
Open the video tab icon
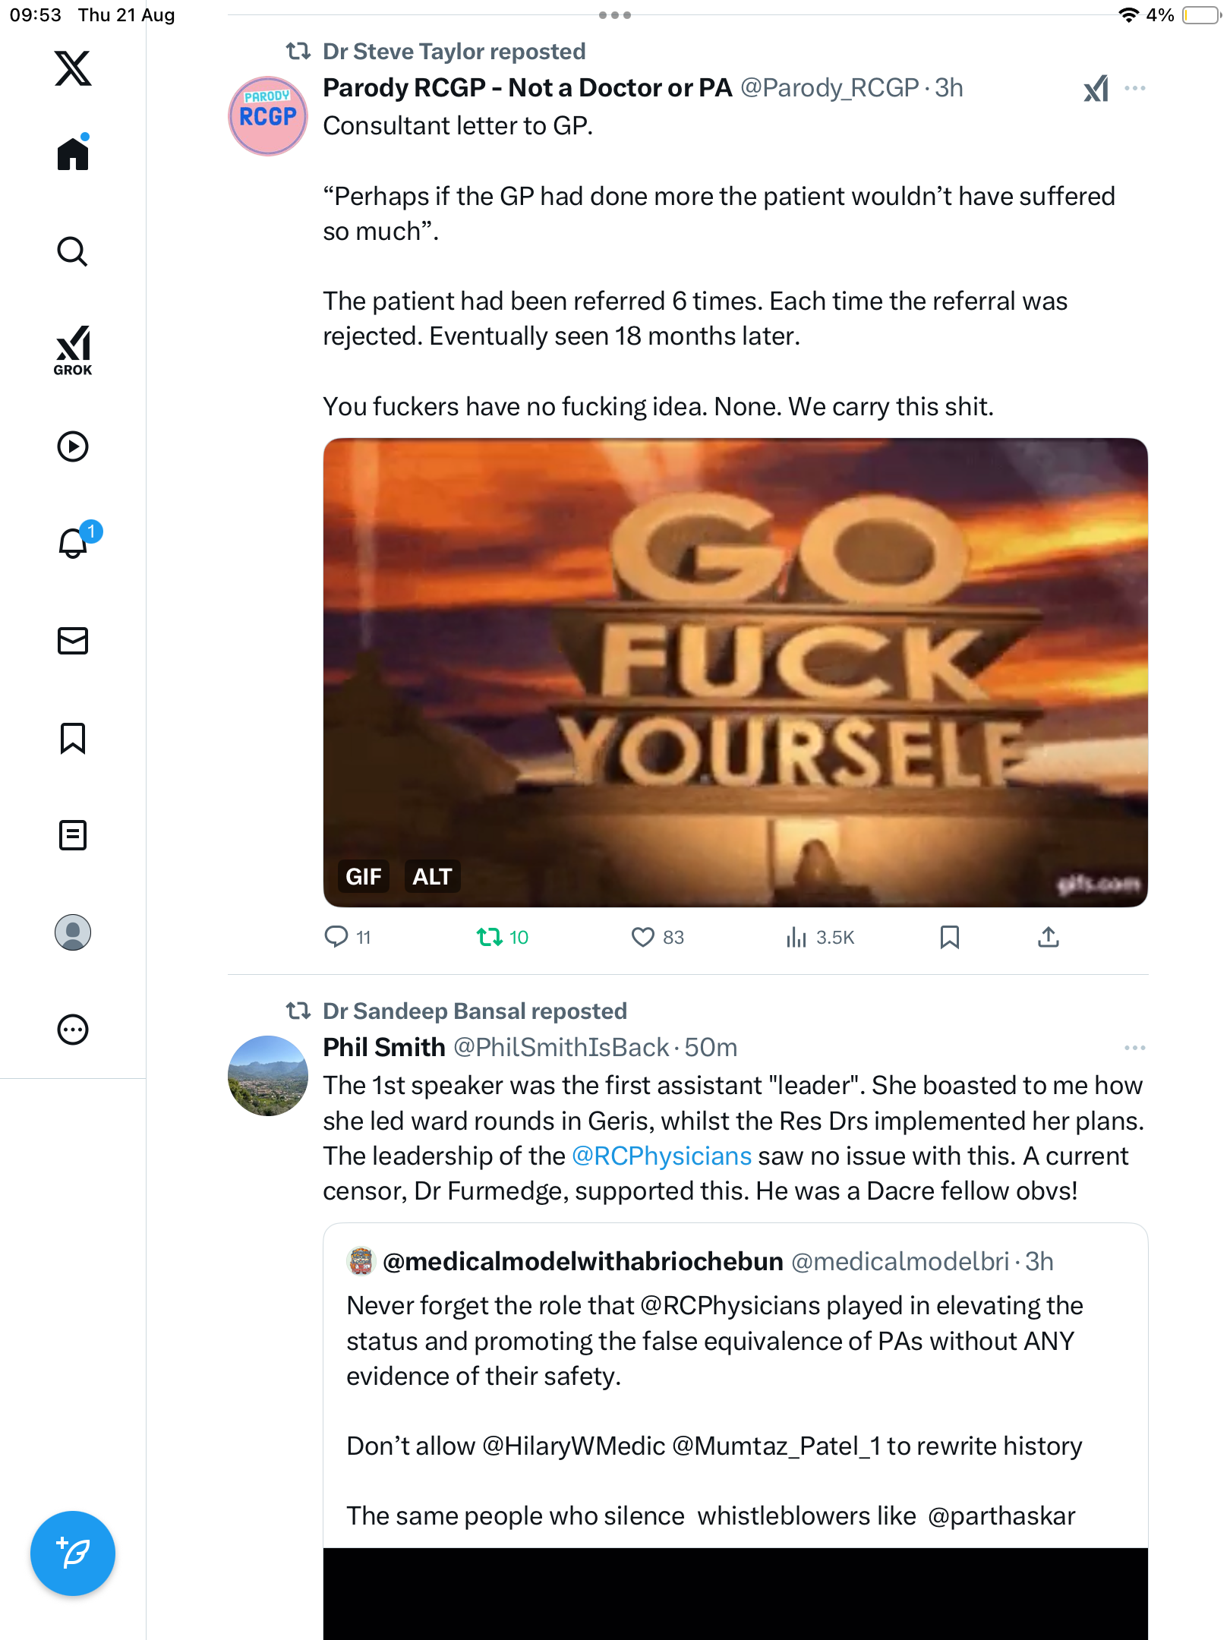tap(73, 446)
